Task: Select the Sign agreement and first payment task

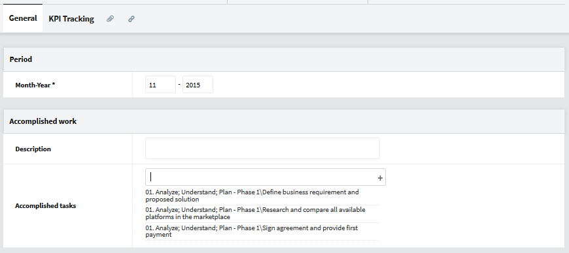Action: point(262,231)
